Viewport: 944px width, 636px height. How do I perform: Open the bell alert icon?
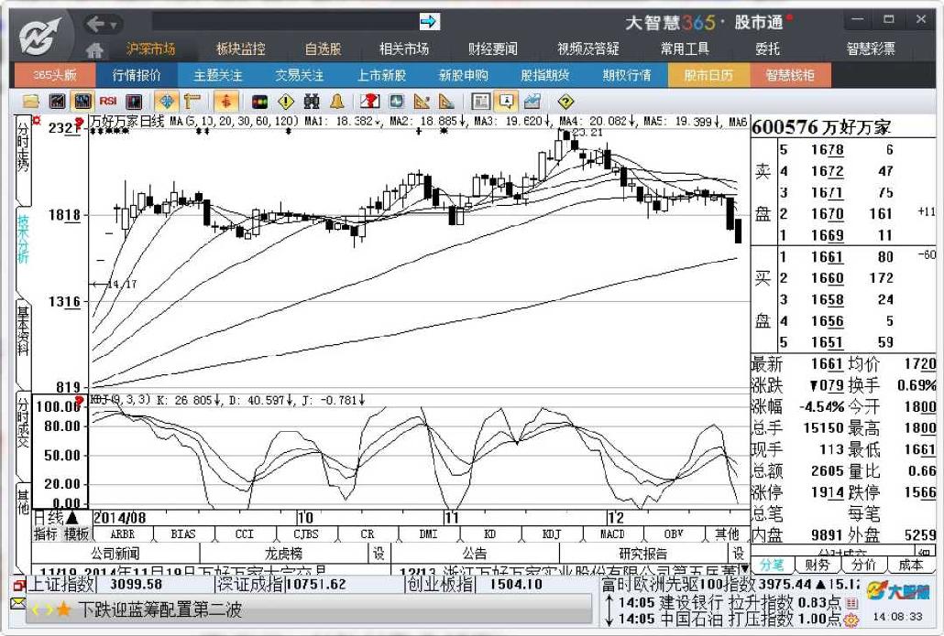336,101
